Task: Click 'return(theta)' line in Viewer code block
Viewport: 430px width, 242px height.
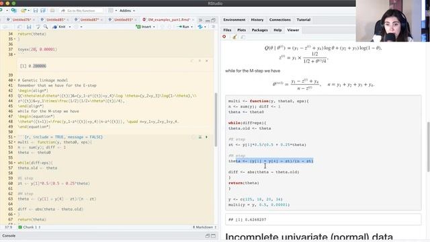Action: (243, 183)
